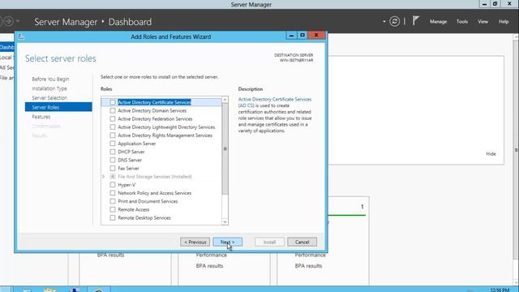Click the back navigation arrow in Server Manager

[1, 22]
